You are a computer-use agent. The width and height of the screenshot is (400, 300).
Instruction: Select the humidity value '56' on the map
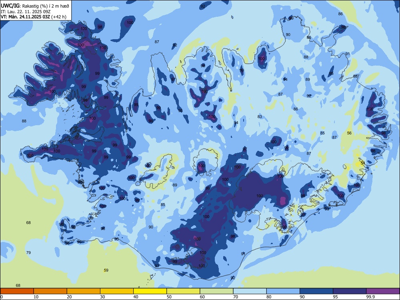[x=349, y=133]
